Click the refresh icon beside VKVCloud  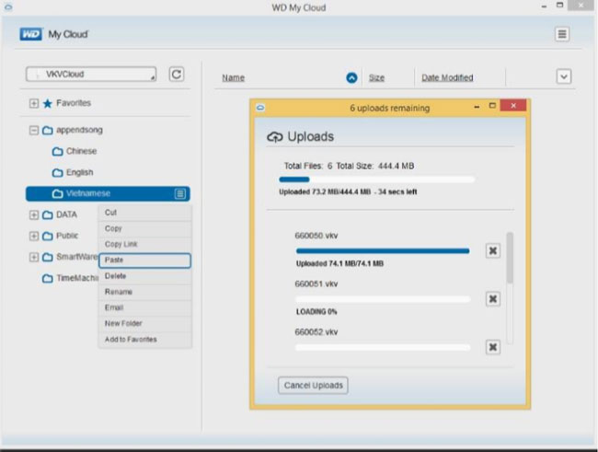point(177,75)
